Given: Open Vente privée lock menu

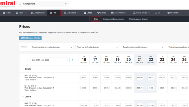Looking at the screenshot, I should click(141, 13).
